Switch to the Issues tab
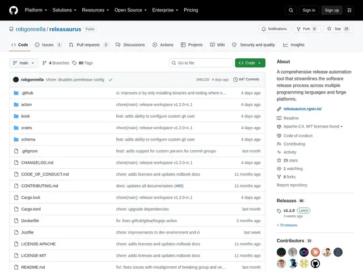This screenshot has height=272, width=363. point(48,45)
